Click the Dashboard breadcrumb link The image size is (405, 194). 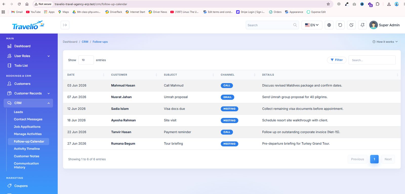70,42
